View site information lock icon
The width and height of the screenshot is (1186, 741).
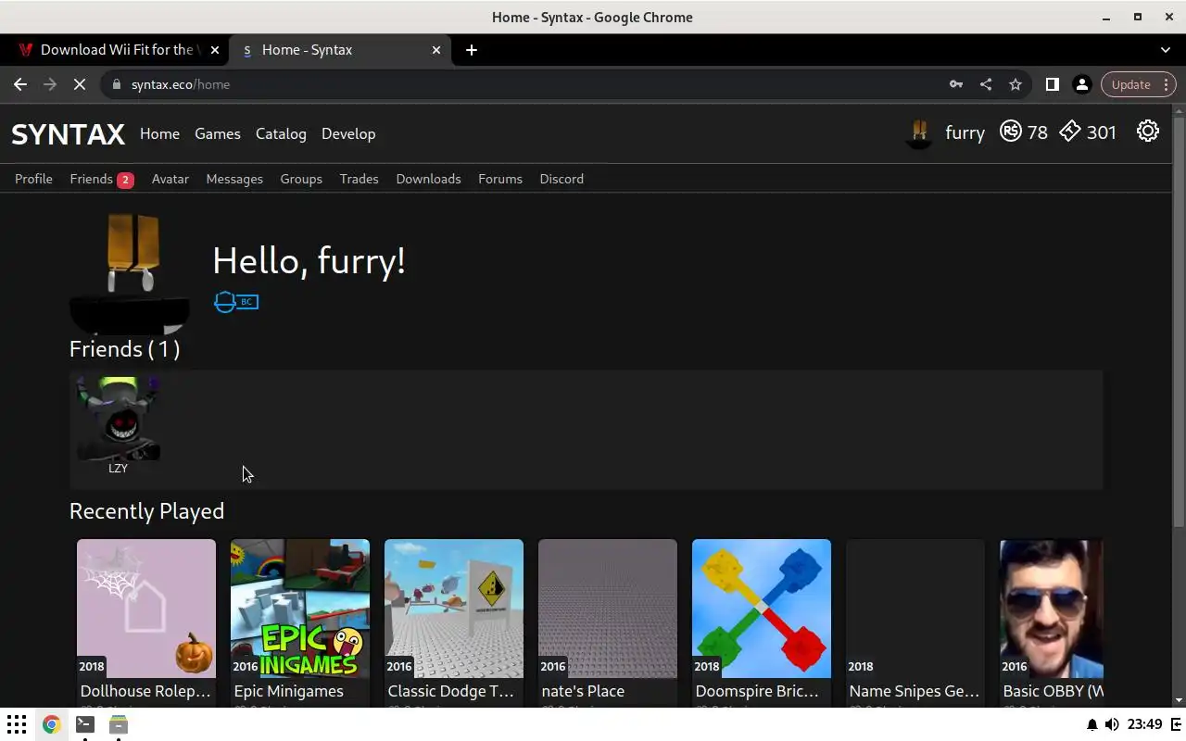pos(116,84)
